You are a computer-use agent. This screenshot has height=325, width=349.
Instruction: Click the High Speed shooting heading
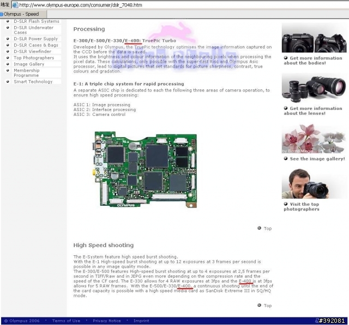click(104, 245)
